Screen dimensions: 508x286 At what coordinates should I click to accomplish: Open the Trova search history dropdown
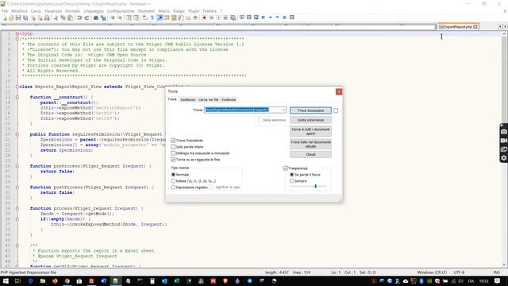tap(283, 110)
